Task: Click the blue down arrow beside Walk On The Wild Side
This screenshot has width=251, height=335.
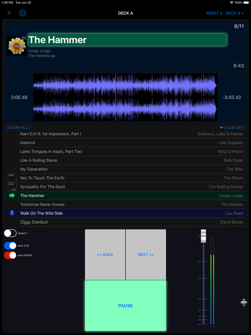Action: (12, 213)
